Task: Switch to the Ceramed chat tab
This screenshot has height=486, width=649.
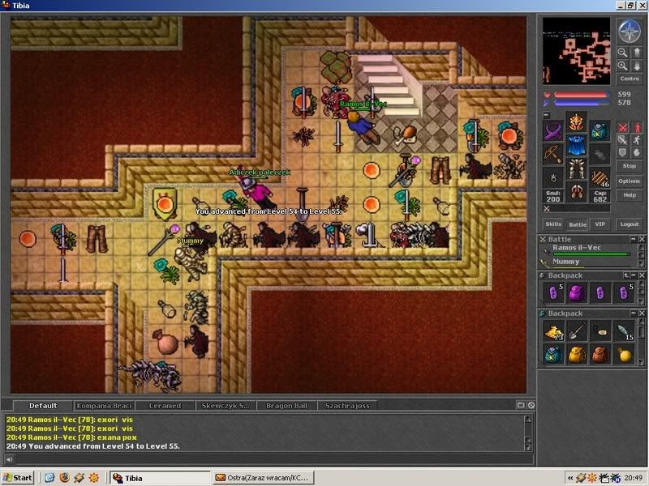Action: click(x=165, y=406)
